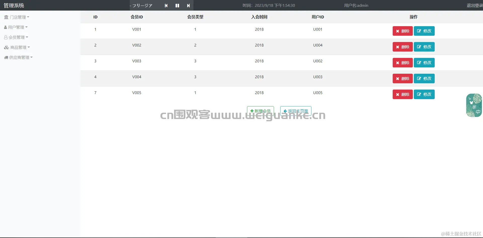483x238 pixels.
Task: Click the 管理系统 brand title
Action: tap(14, 5)
